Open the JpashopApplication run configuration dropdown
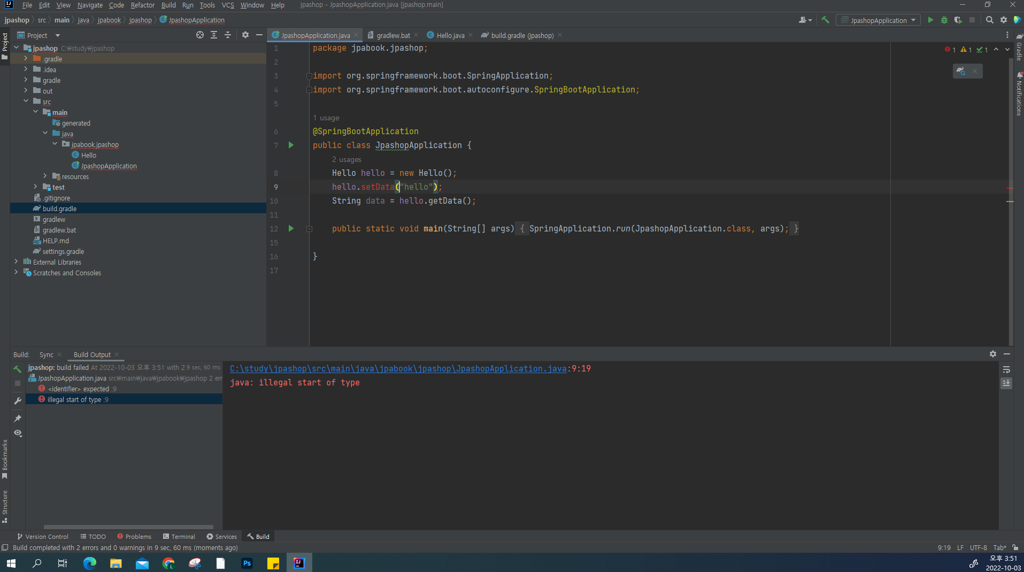 879,20
